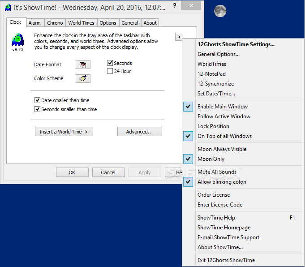Select WorldTimes in the context menu

[x=243, y=64]
